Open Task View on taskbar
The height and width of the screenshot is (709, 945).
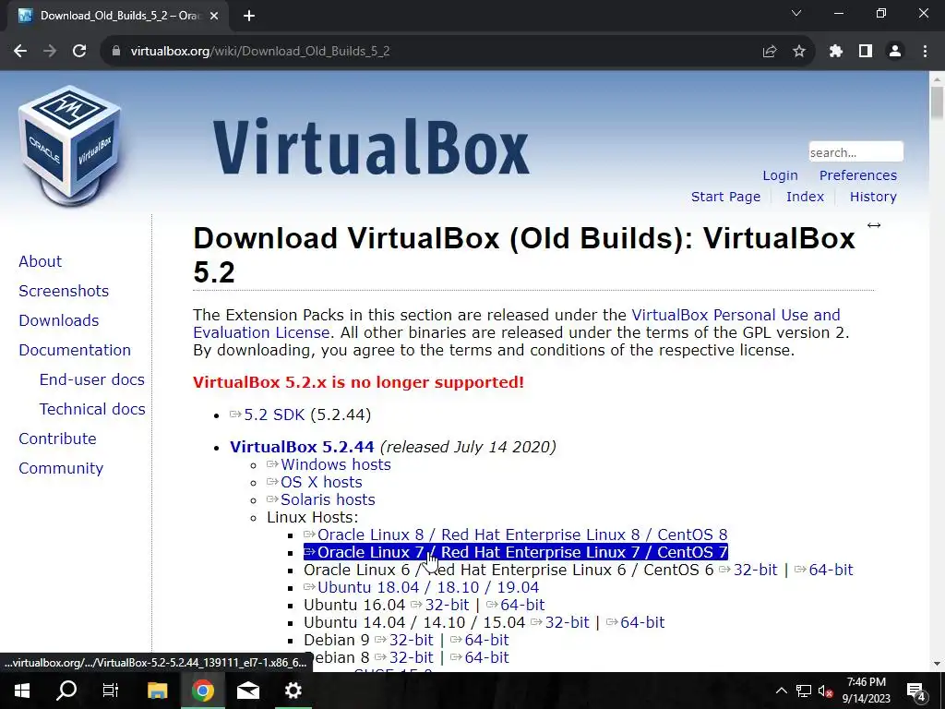[x=111, y=691]
